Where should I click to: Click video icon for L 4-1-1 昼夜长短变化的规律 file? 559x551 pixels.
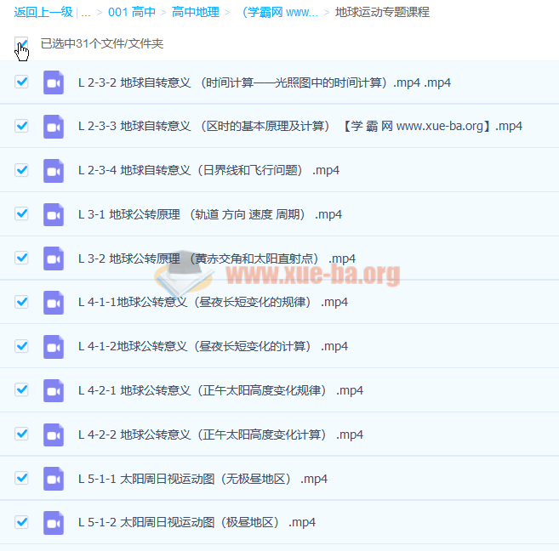54,302
